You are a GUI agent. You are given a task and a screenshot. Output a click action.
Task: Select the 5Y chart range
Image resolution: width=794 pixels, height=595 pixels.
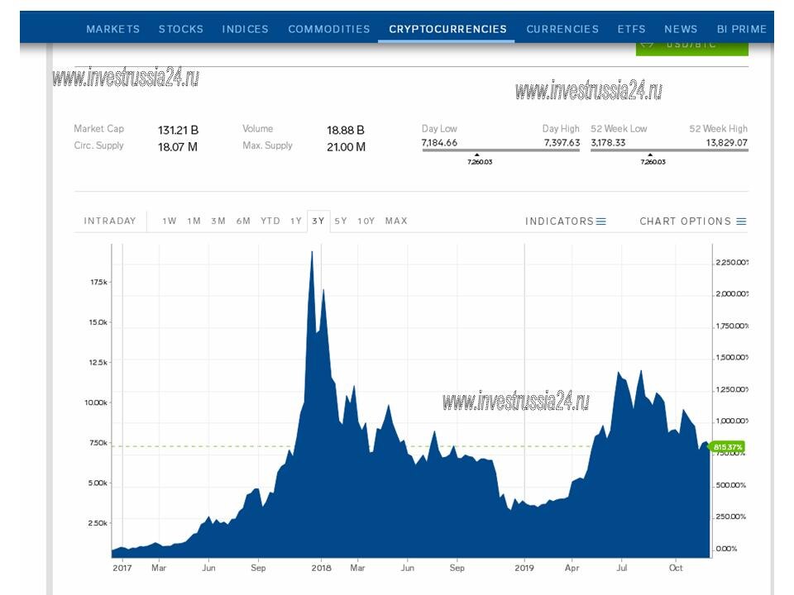(341, 221)
